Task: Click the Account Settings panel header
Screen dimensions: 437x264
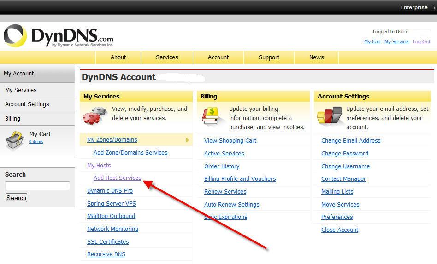Action: [372, 96]
